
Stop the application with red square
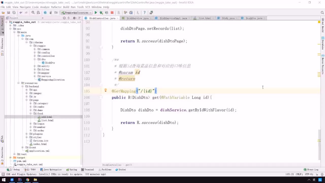[x=112, y=12]
